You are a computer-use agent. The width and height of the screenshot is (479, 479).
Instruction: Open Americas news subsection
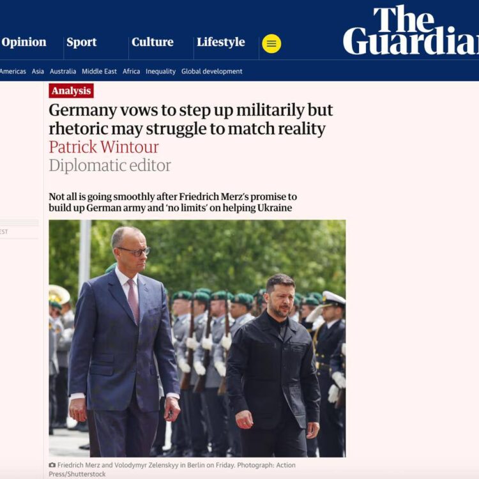tap(13, 72)
